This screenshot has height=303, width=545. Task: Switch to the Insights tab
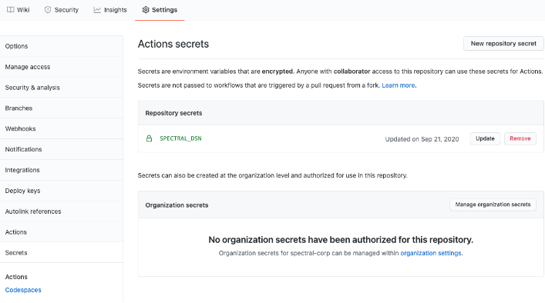110,10
